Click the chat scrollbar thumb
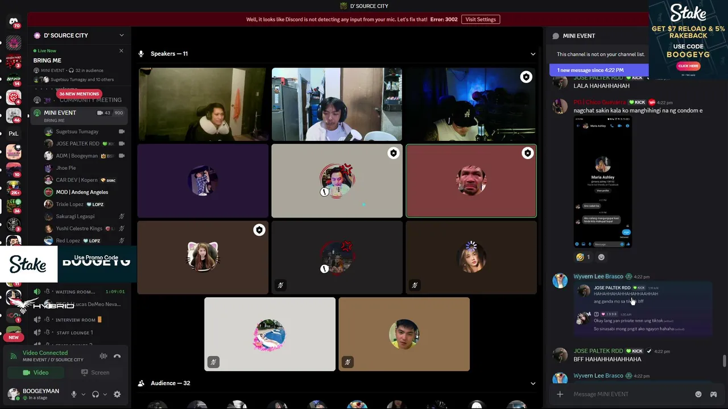728x409 pixels. (724, 361)
